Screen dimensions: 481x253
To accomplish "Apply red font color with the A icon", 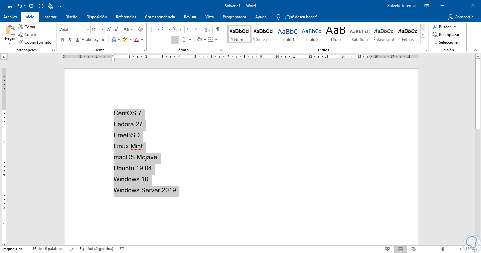I will pos(136,40).
